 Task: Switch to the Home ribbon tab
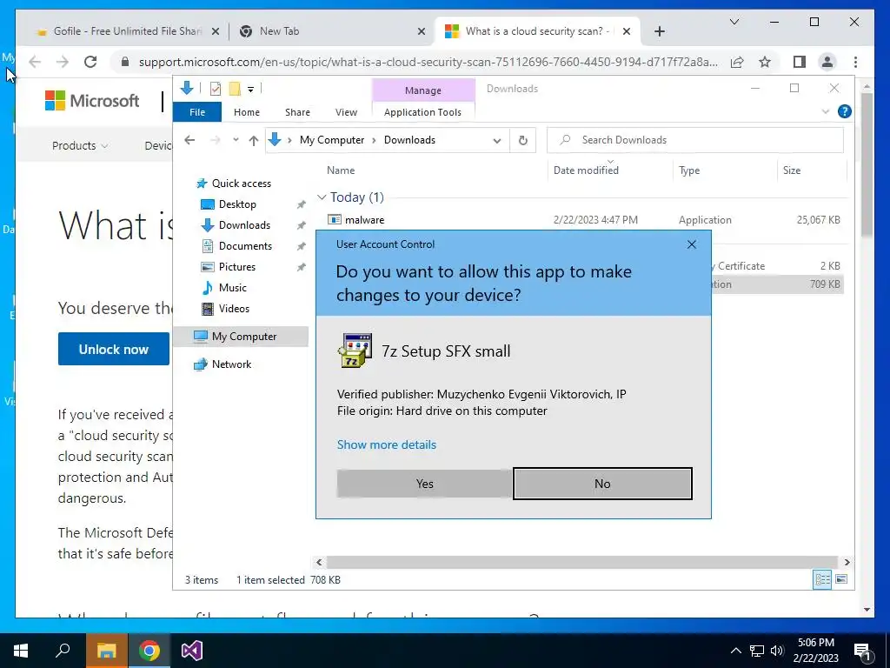coord(246,112)
